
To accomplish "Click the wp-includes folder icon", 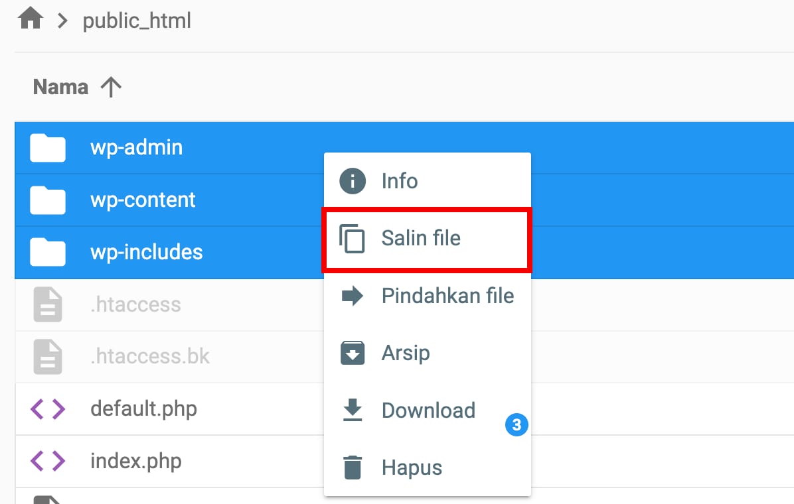I will point(48,253).
